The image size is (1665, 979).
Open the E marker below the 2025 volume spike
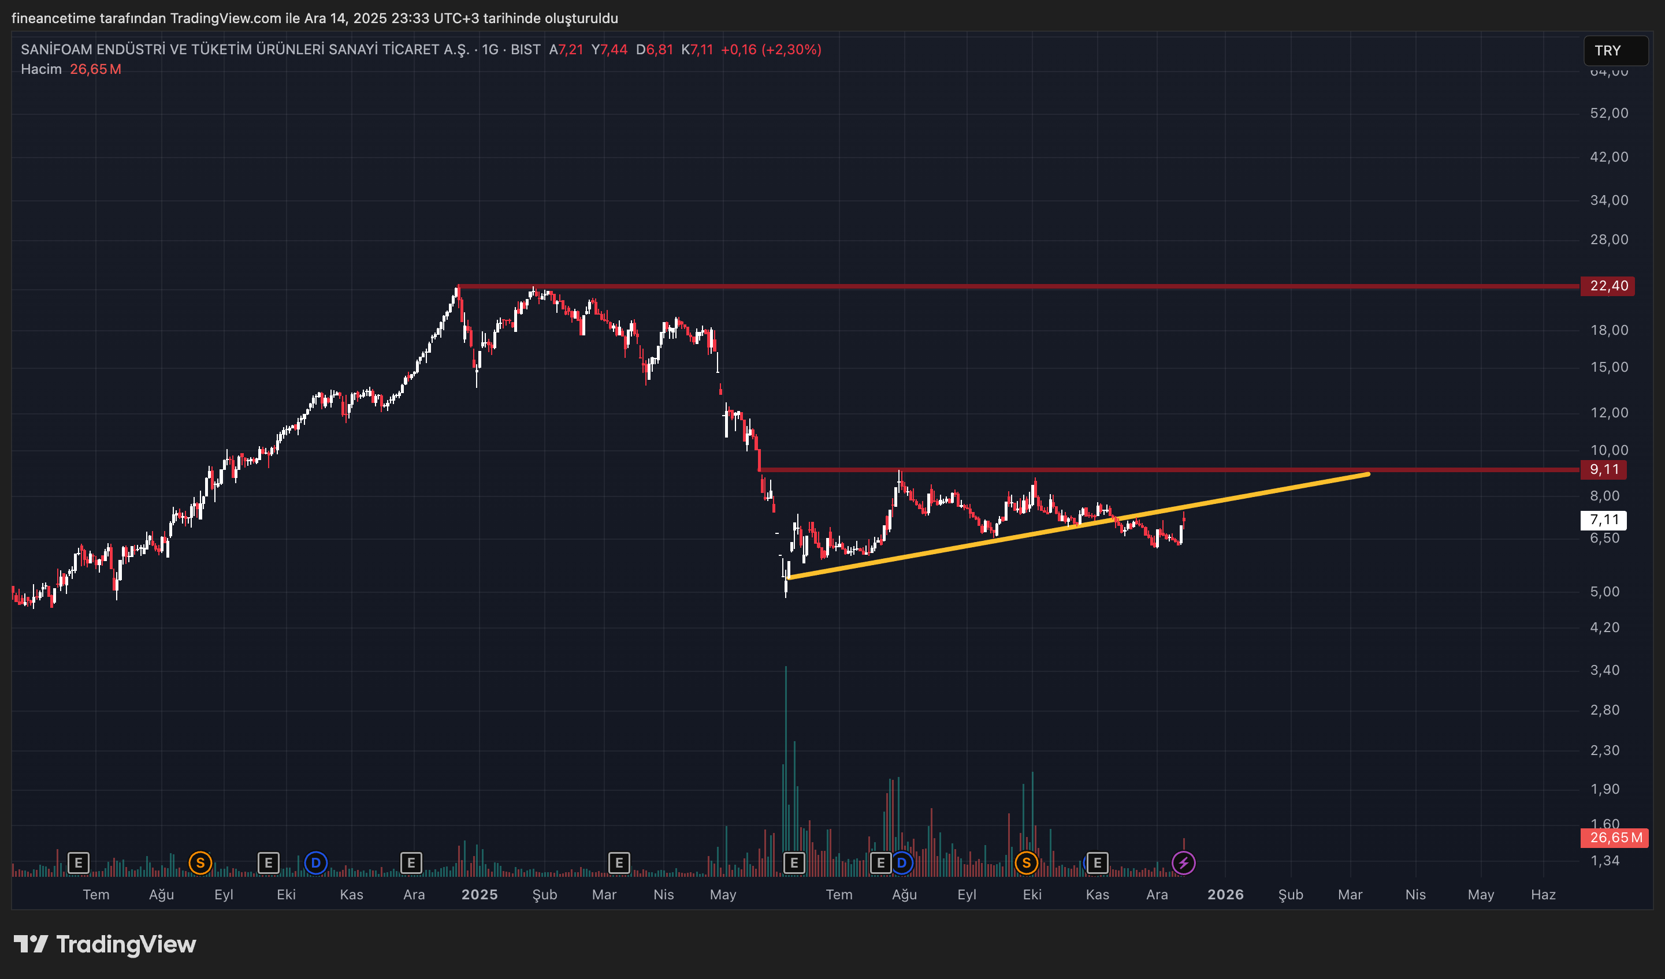[x=794, y=862]
